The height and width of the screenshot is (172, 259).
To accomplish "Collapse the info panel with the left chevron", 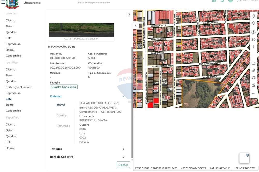I will [136, 25].
